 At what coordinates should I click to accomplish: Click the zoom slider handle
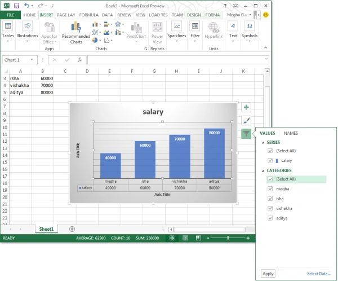(228, 238)
